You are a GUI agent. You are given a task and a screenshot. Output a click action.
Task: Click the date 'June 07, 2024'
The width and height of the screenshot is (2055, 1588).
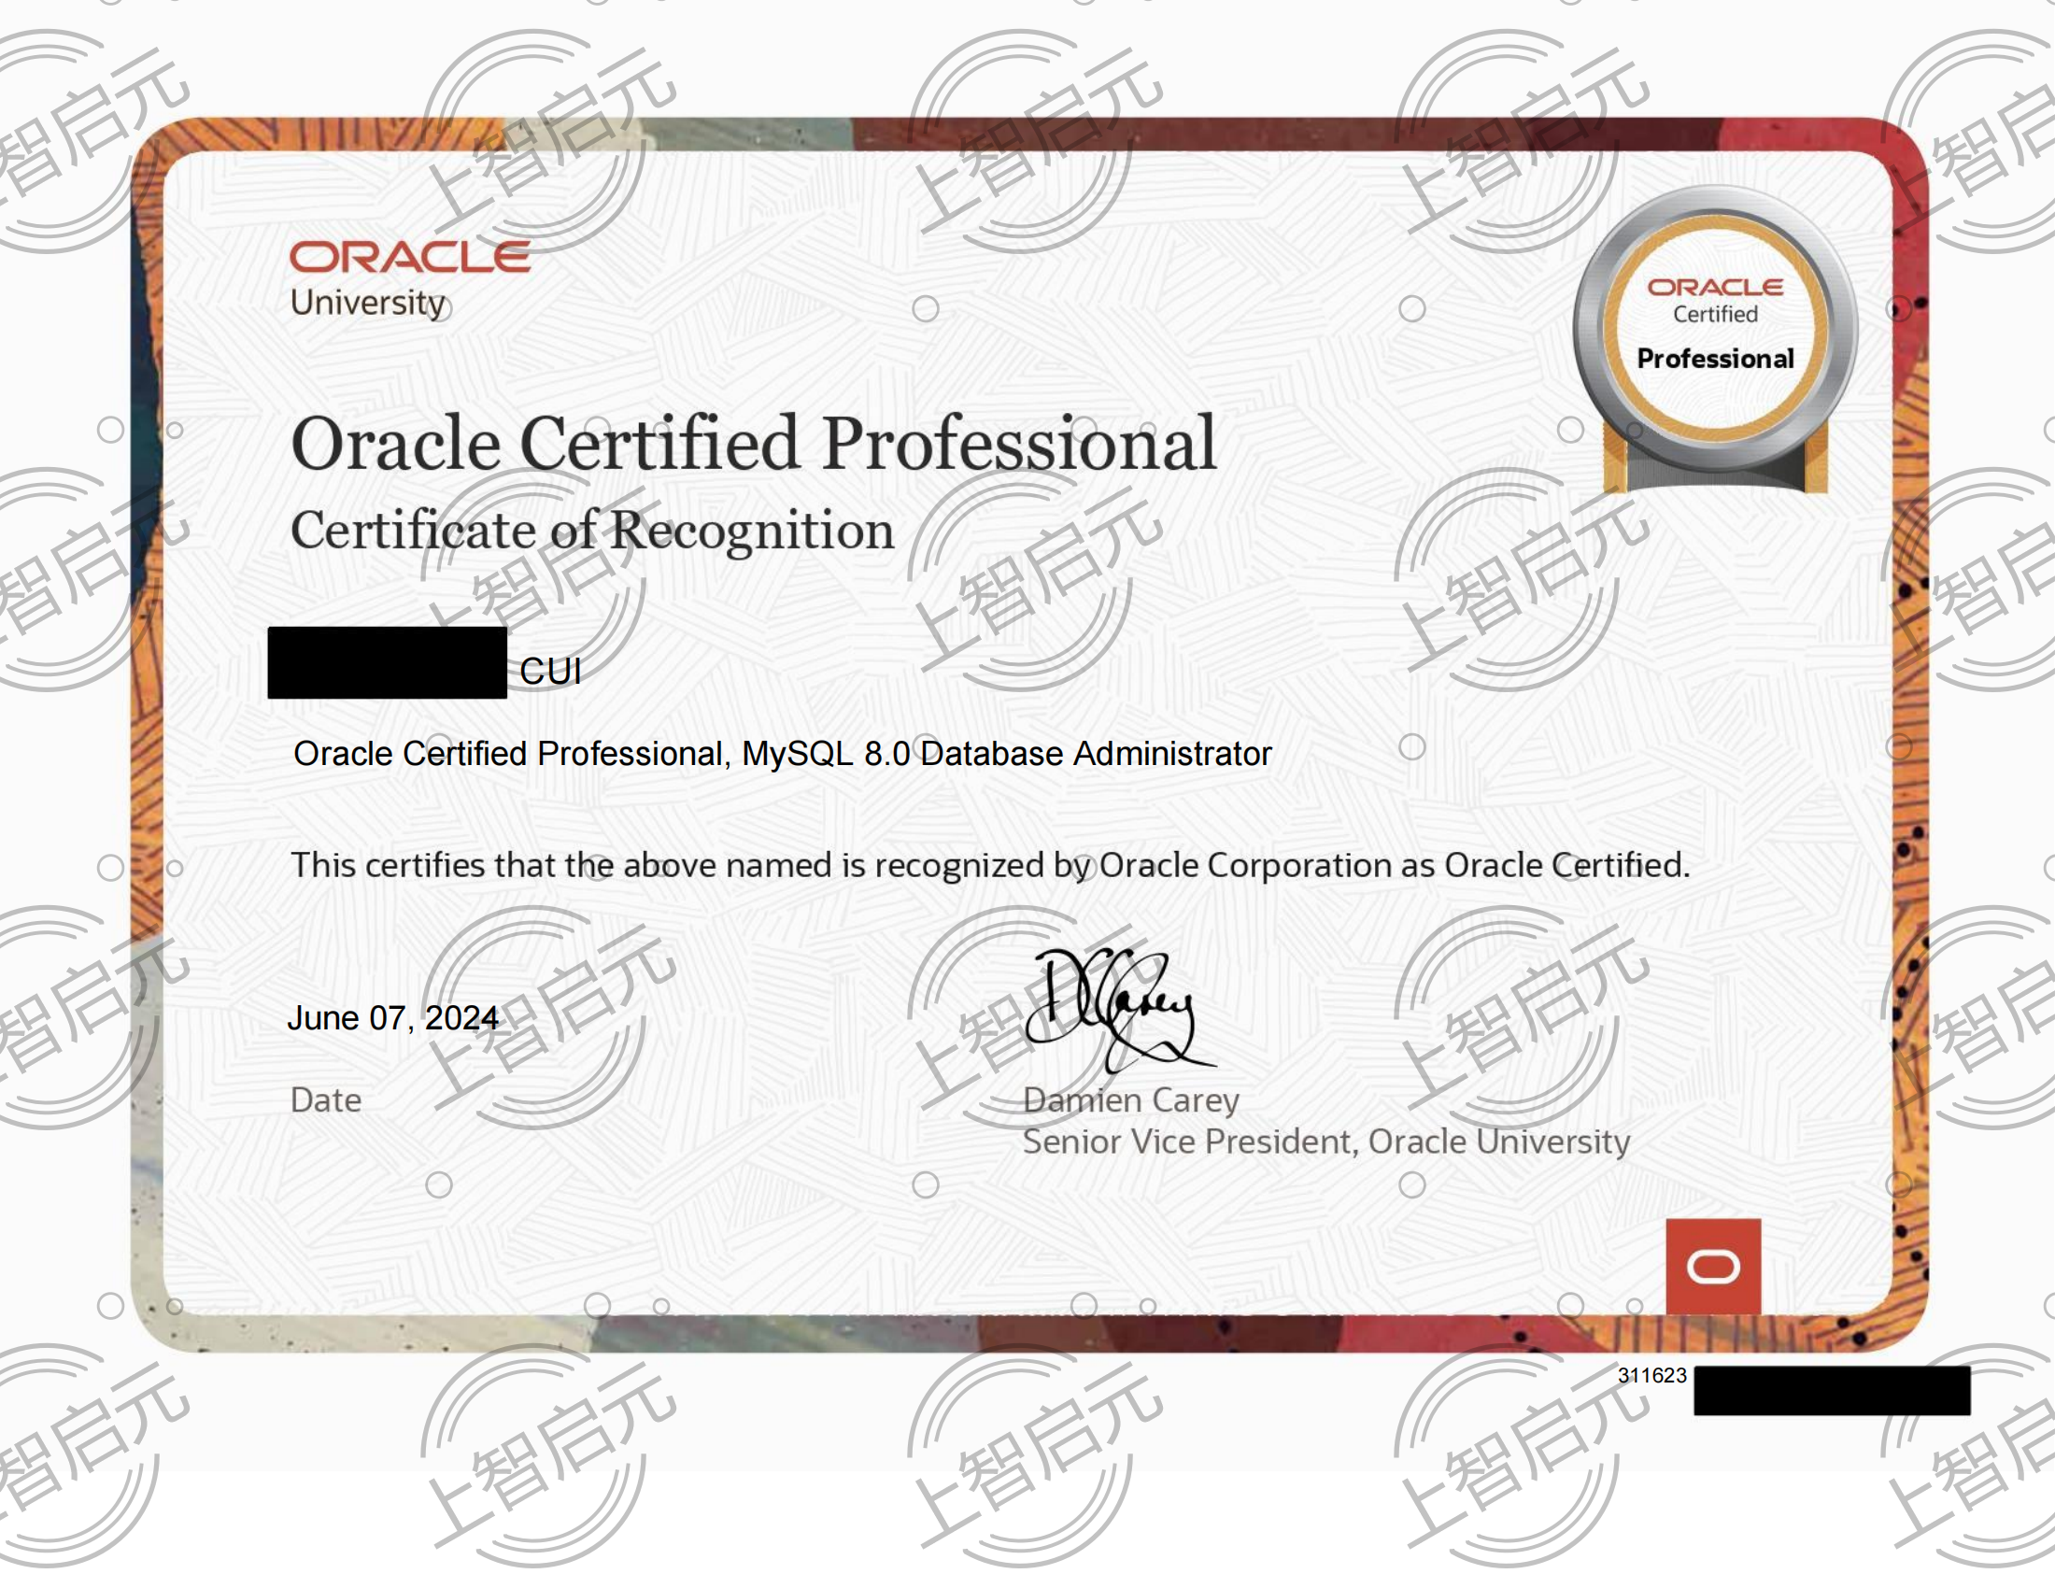coord(392,1018)
